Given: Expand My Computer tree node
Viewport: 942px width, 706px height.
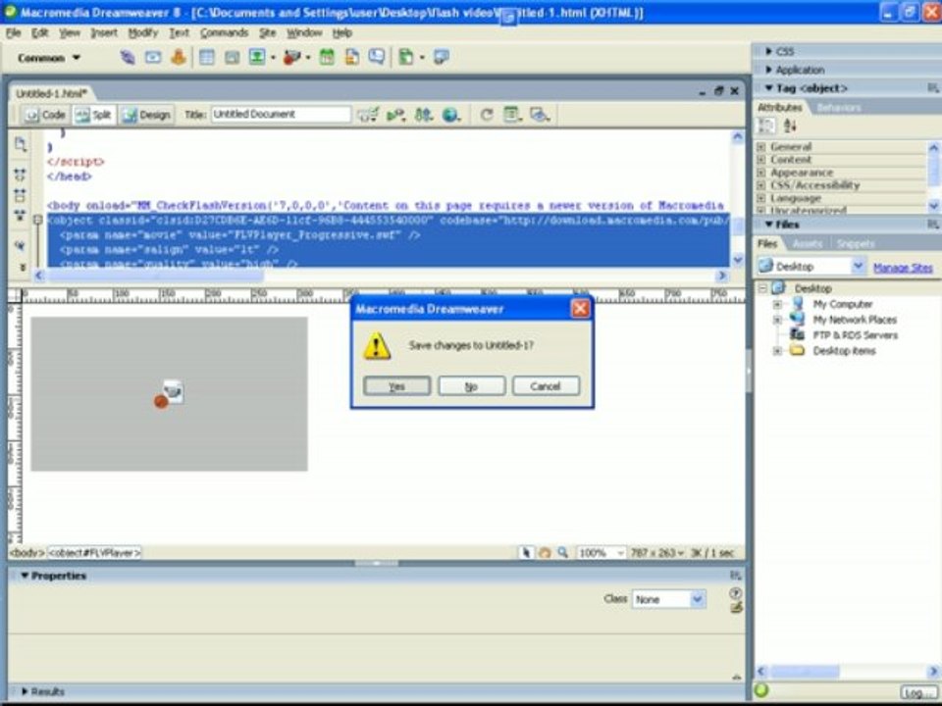Looking at the screenshot, I should click(777, 304).
